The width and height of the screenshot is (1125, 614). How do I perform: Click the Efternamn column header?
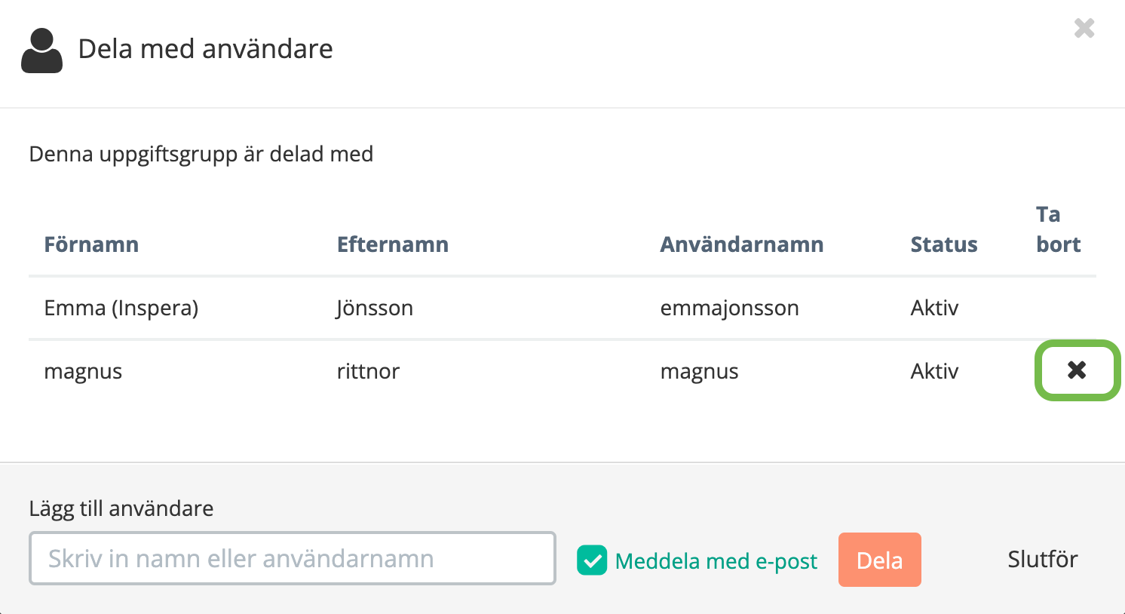[393, 244]
